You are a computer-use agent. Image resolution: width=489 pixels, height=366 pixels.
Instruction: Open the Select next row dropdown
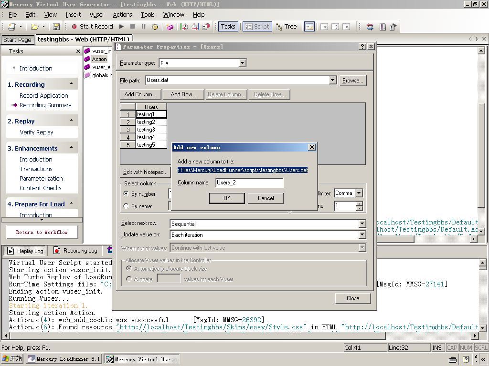362,224
